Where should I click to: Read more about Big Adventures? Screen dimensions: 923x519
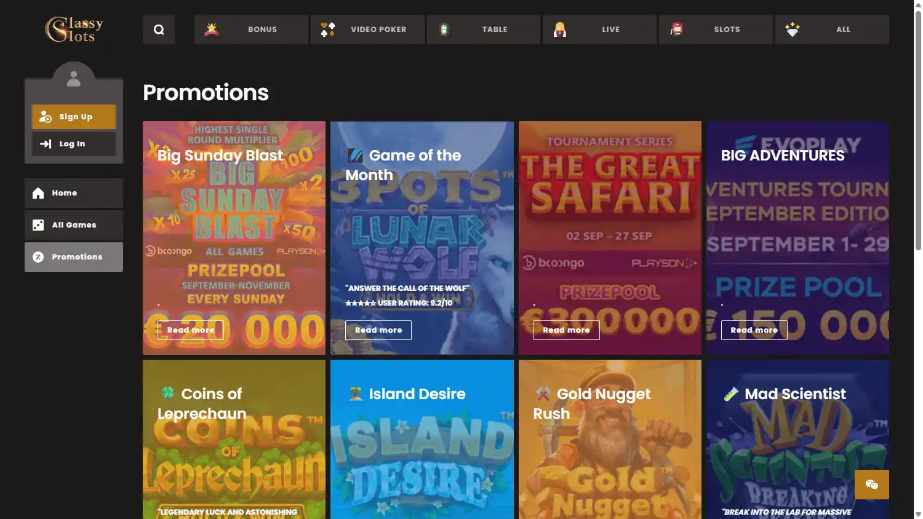754,330
